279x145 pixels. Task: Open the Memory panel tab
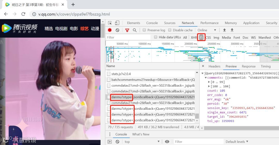click(231, 23)
